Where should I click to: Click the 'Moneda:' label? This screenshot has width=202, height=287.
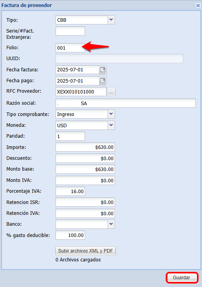[x=16, y=125]
